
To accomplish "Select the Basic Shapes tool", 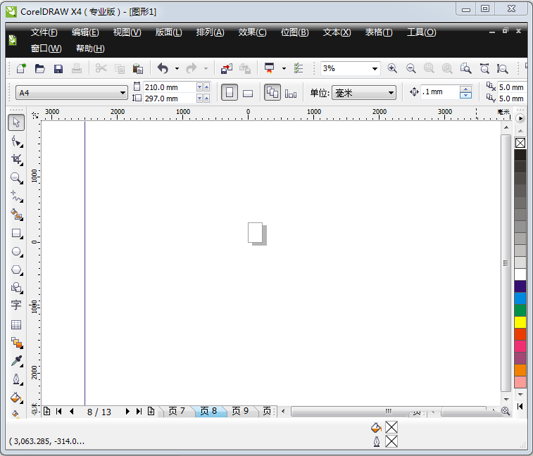I will click(16, 288).
